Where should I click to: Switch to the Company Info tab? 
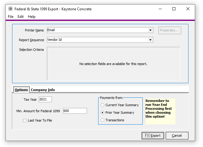pos(43,90)
